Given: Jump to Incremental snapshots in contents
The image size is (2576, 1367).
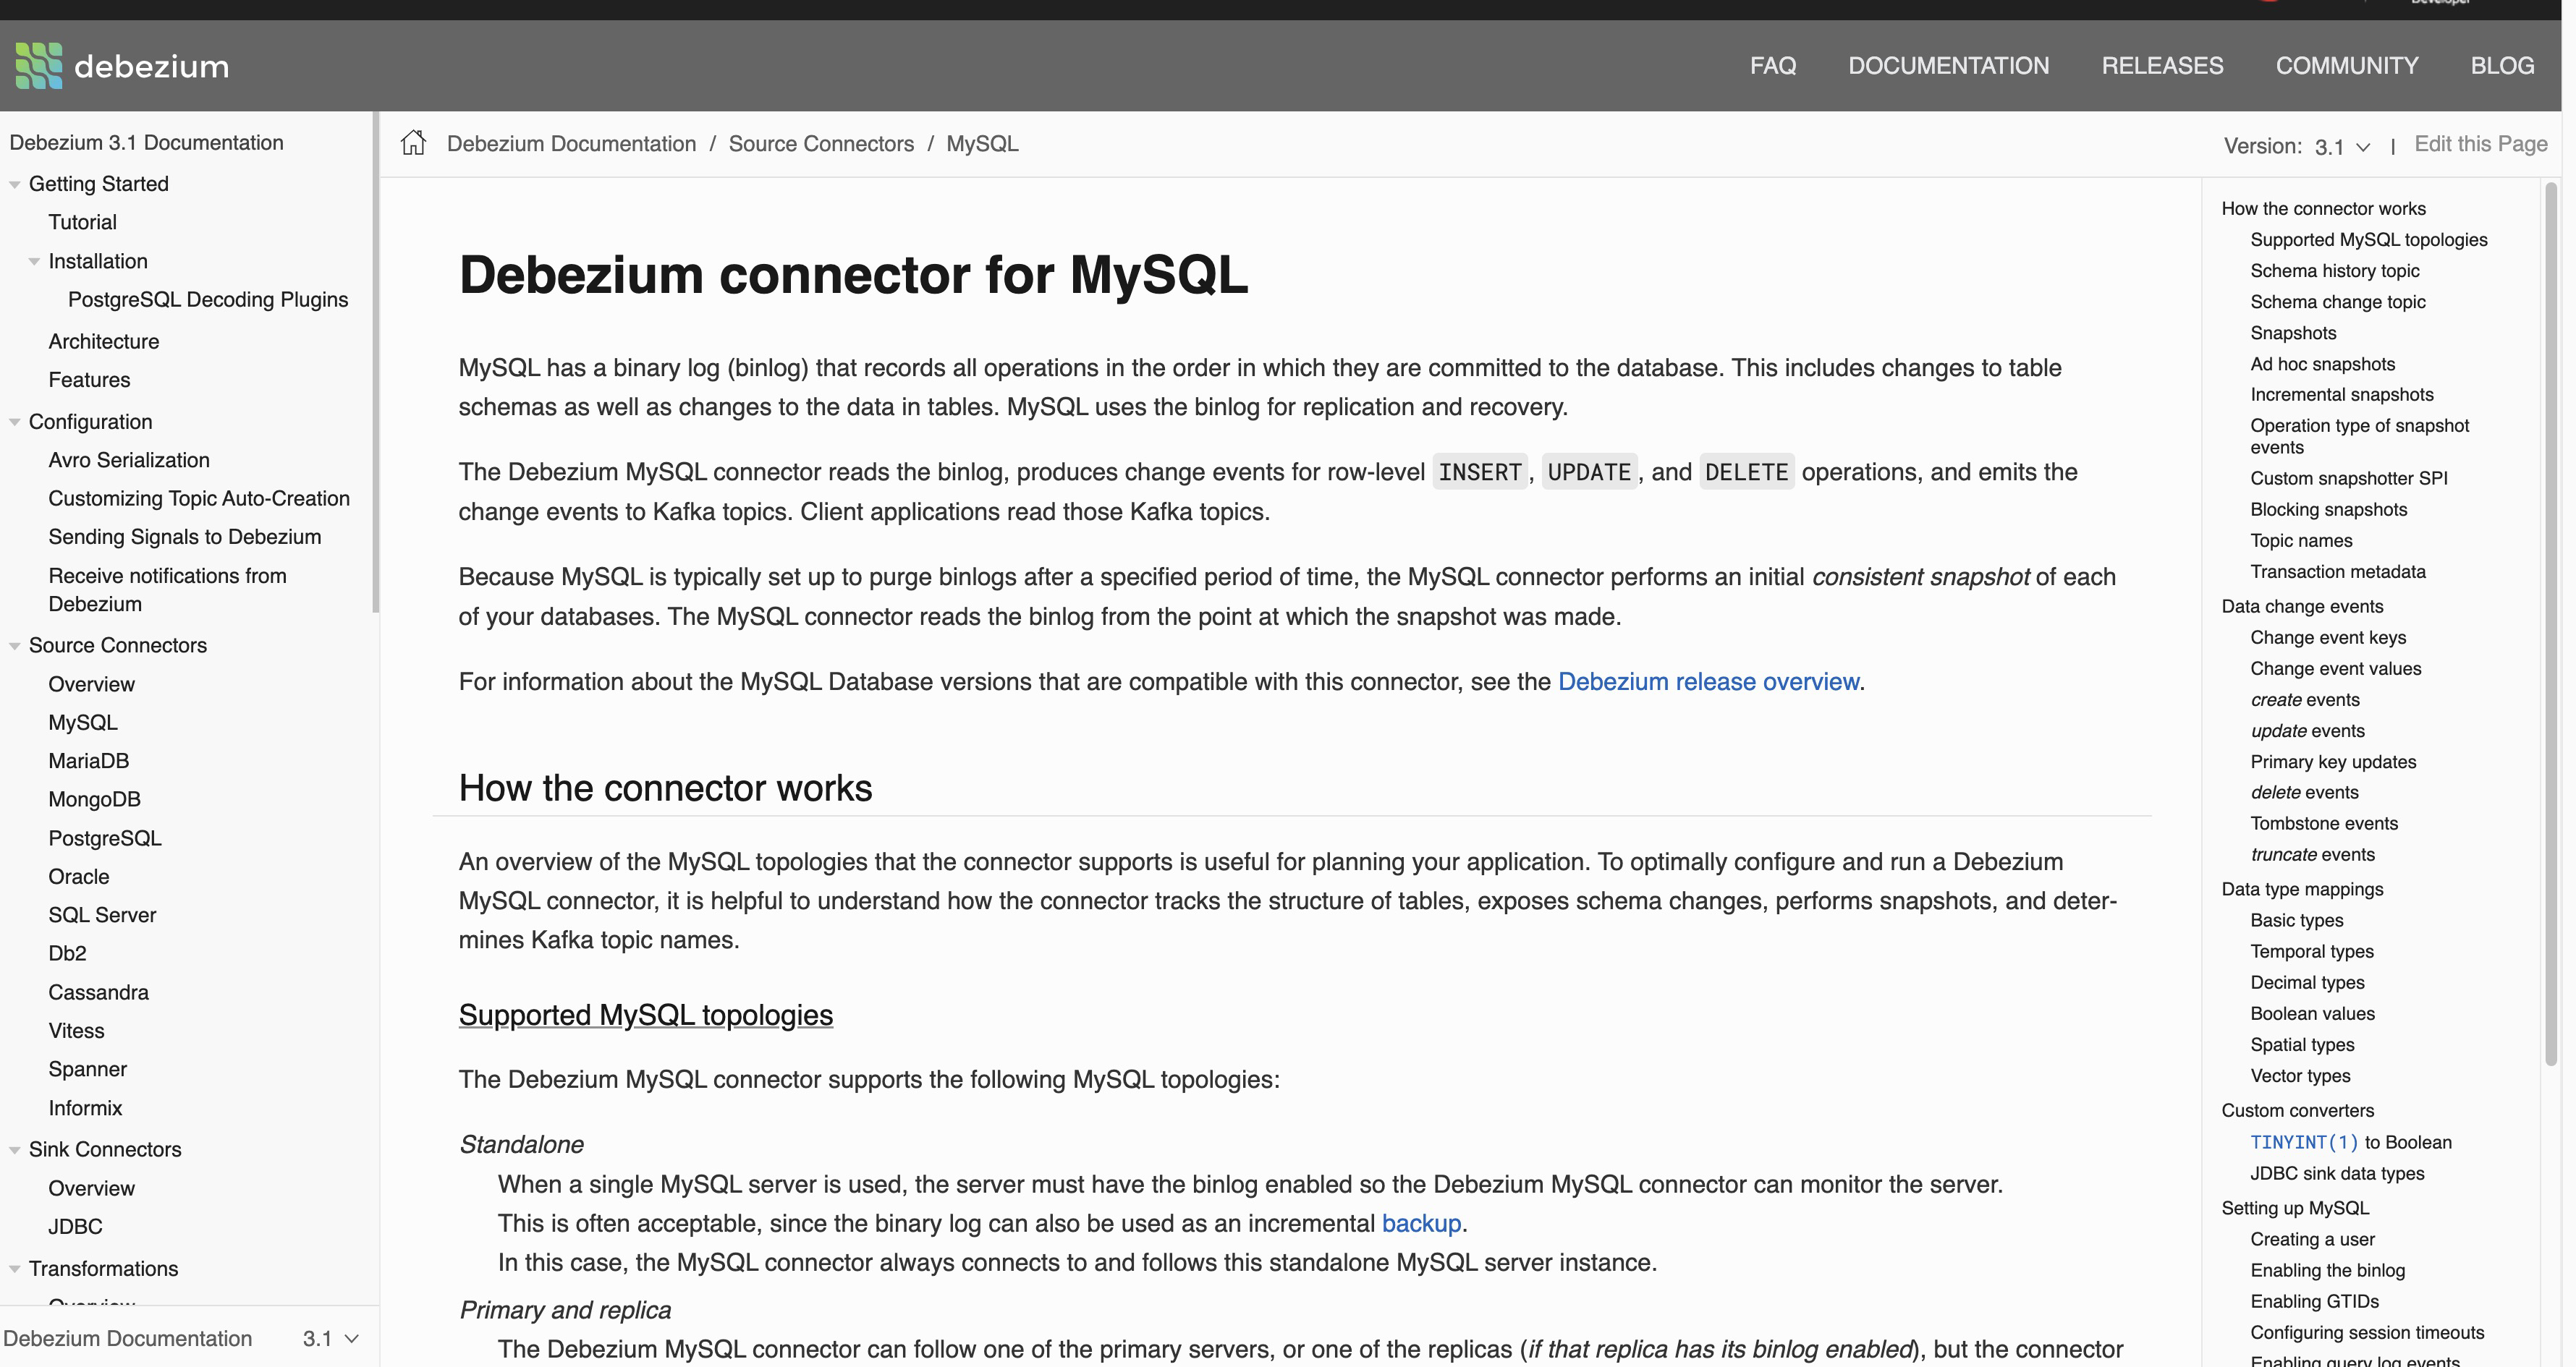Looking at the screenshot, I should [x=2341, y=395].
